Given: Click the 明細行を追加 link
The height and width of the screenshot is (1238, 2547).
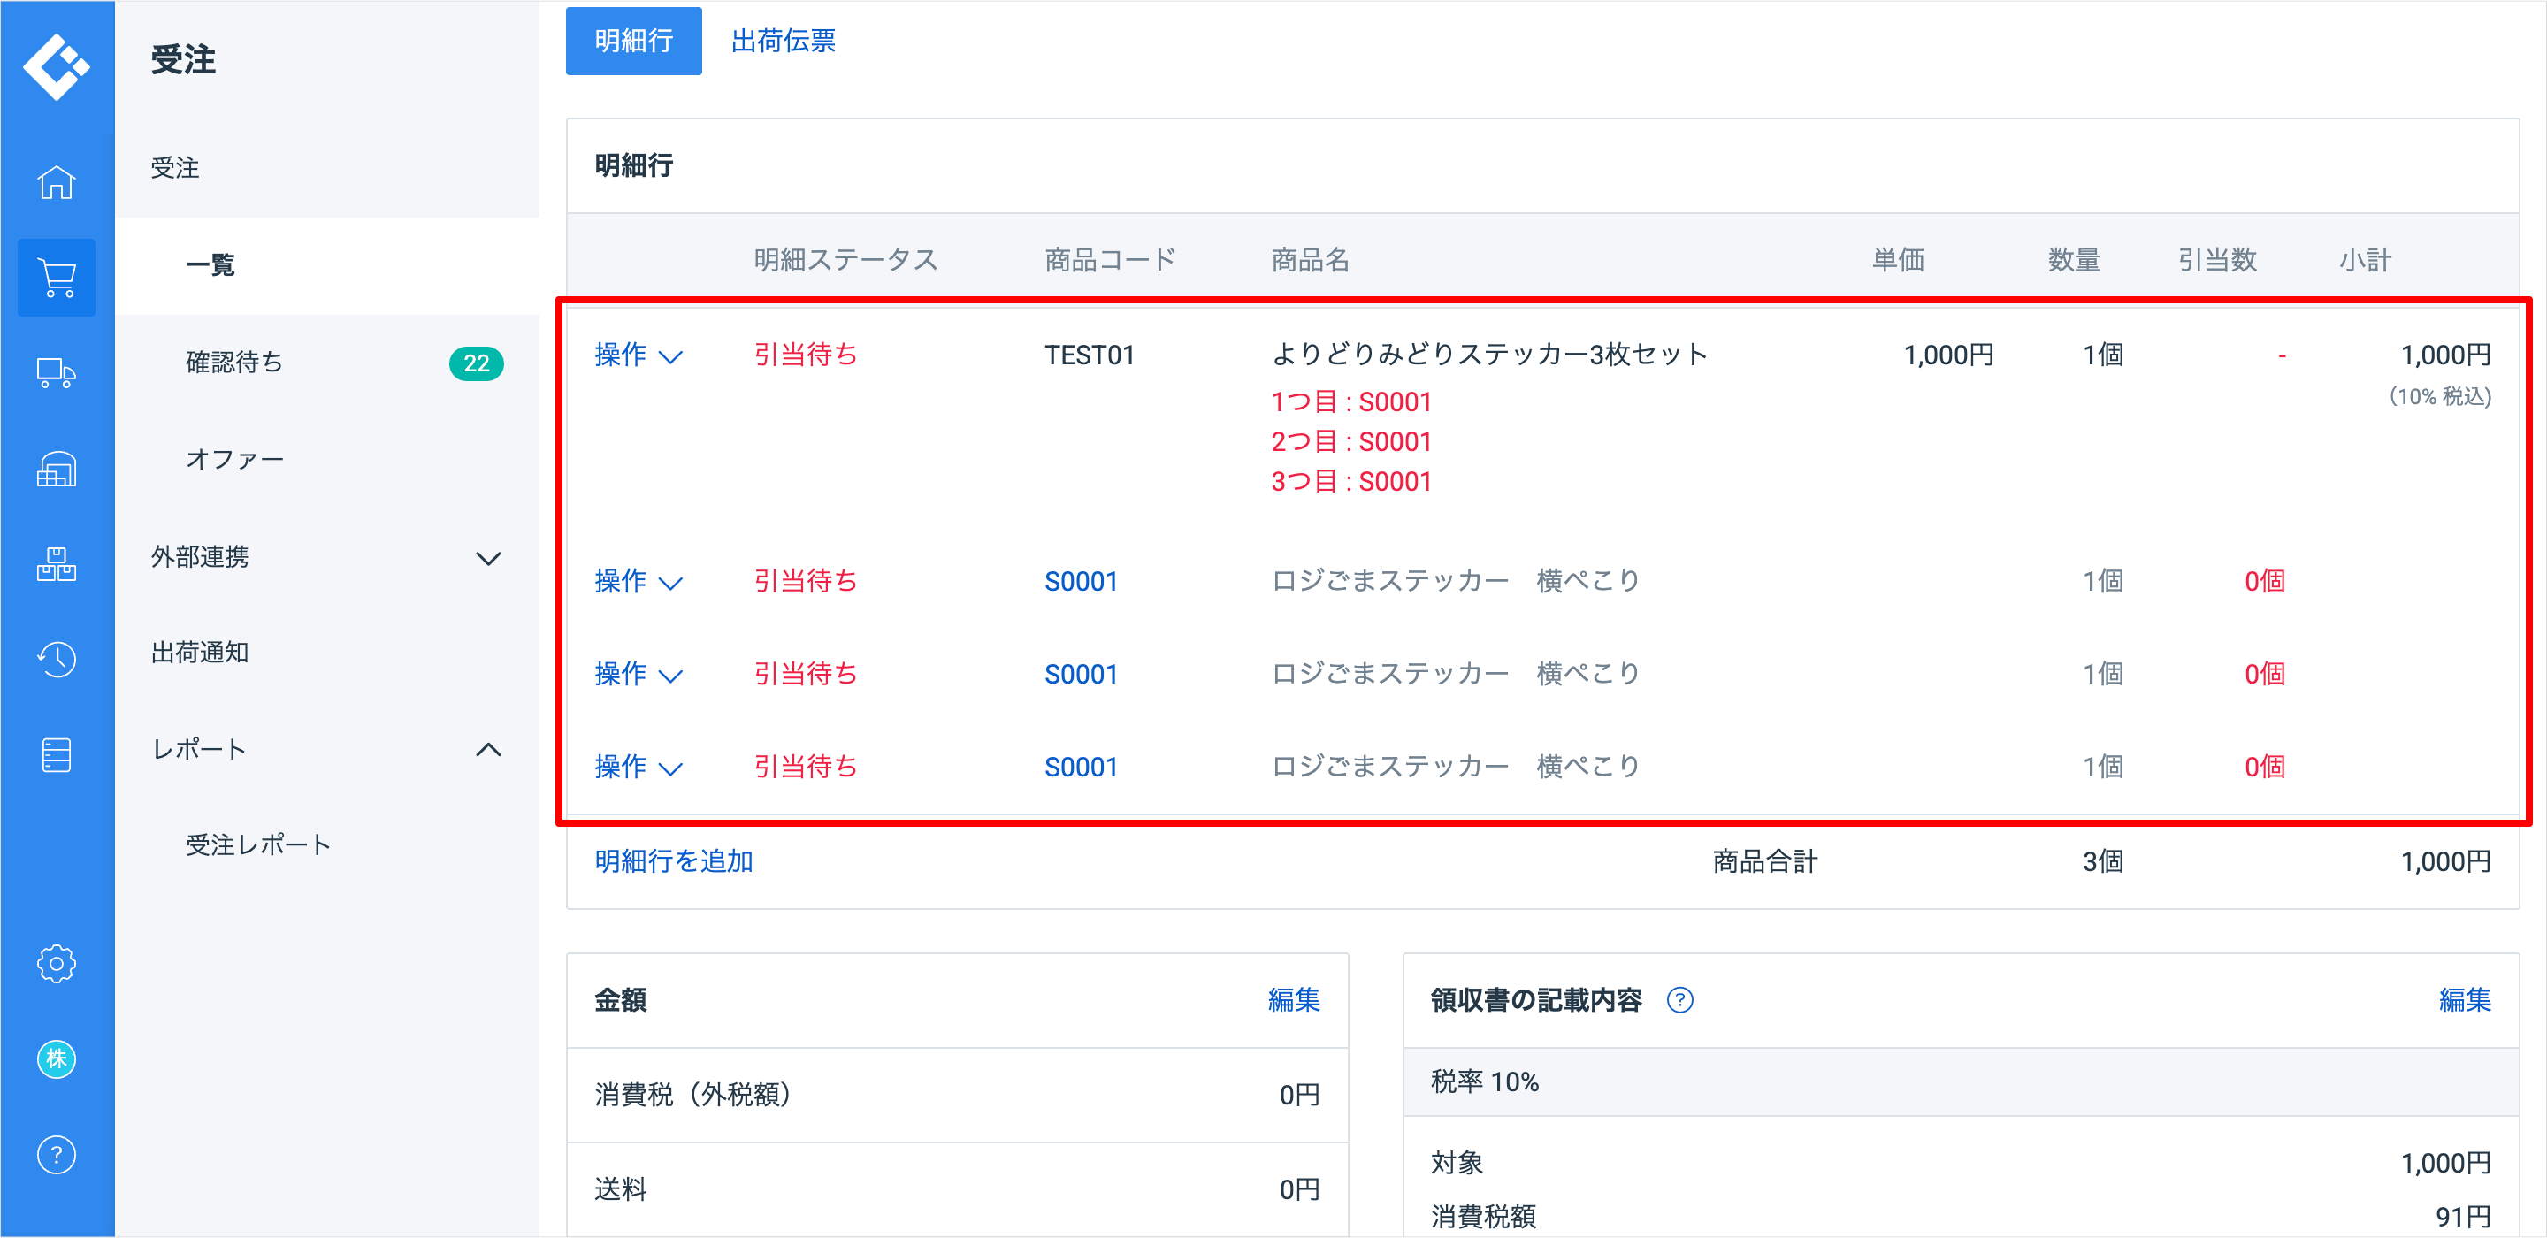Looking at the screenshot, I should [673, 861].
